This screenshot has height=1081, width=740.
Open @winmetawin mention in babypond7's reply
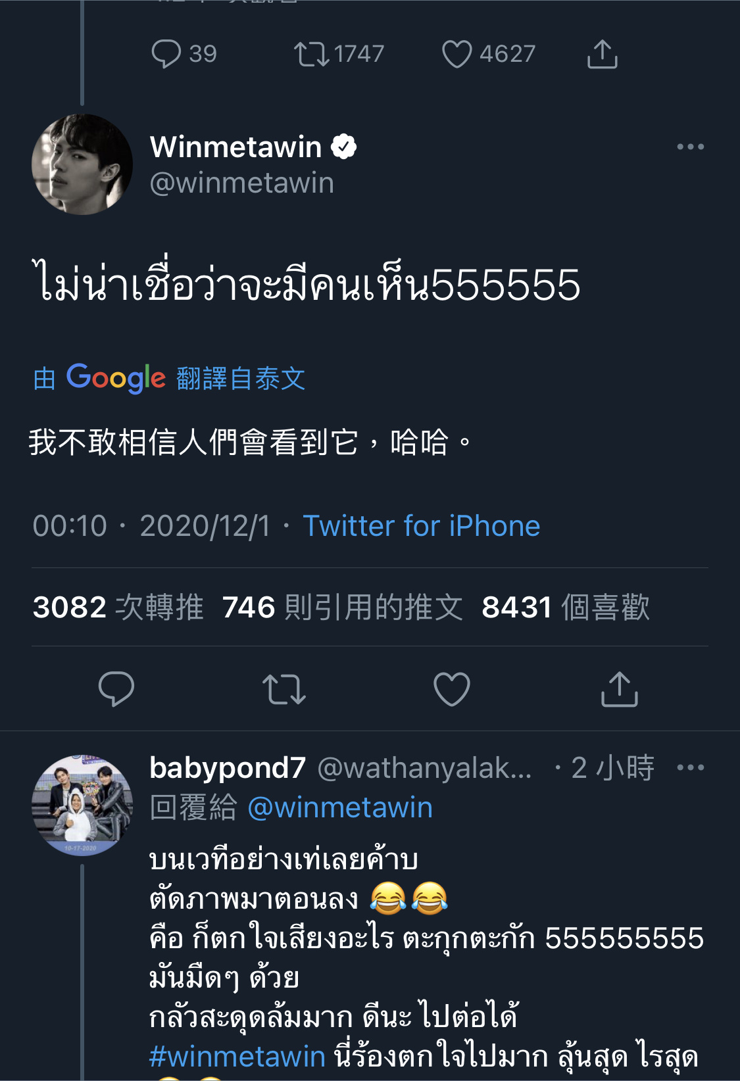tap(340, 807)
